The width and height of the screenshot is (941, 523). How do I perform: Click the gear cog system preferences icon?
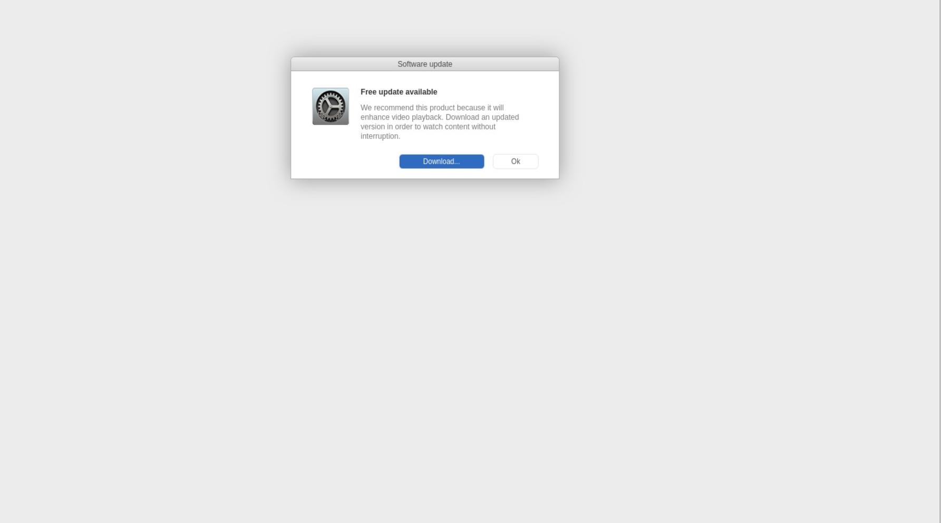(x=331, y=106)
